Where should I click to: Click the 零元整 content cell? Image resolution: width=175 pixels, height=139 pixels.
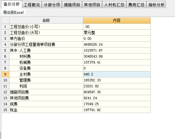(x=117, y=33)
